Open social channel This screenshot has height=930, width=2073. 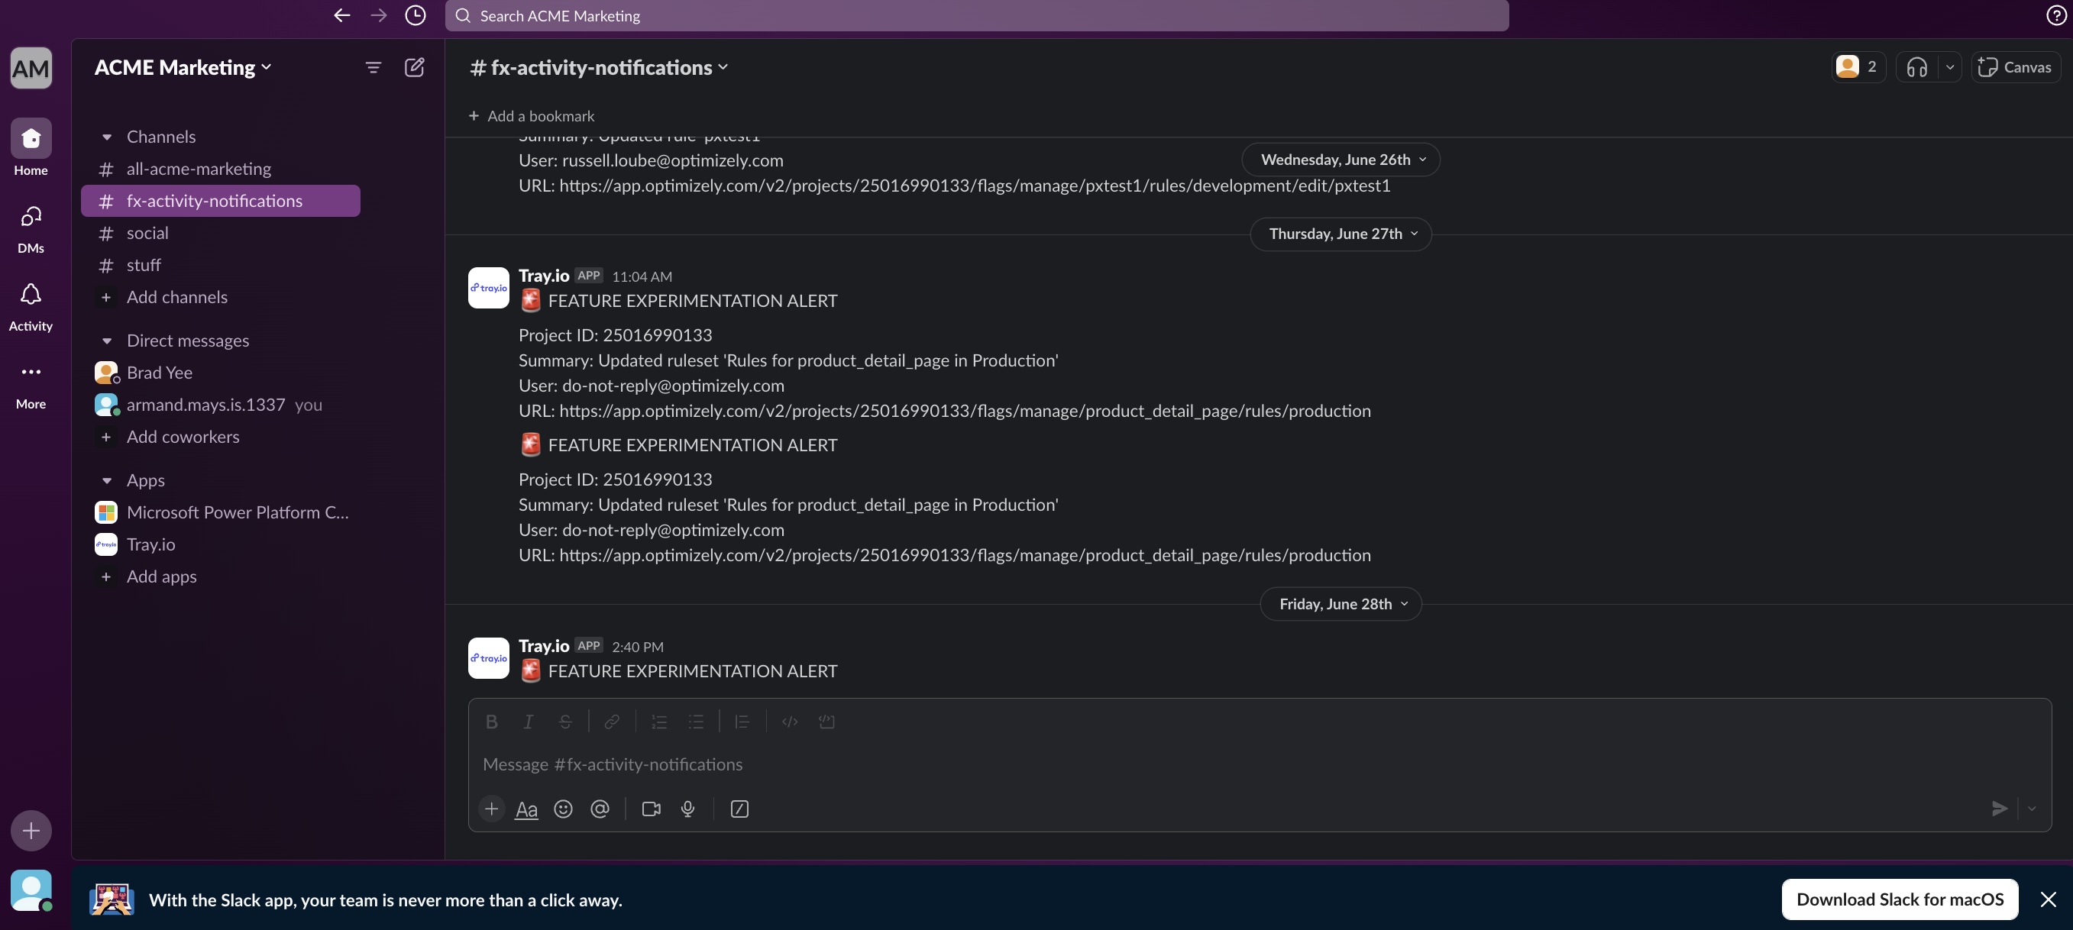(x=221, y=234)
